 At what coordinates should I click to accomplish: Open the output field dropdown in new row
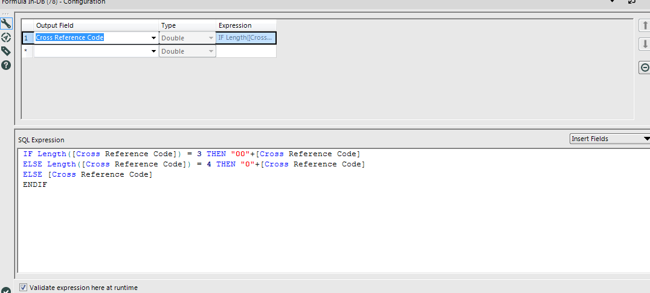(154, 51)
